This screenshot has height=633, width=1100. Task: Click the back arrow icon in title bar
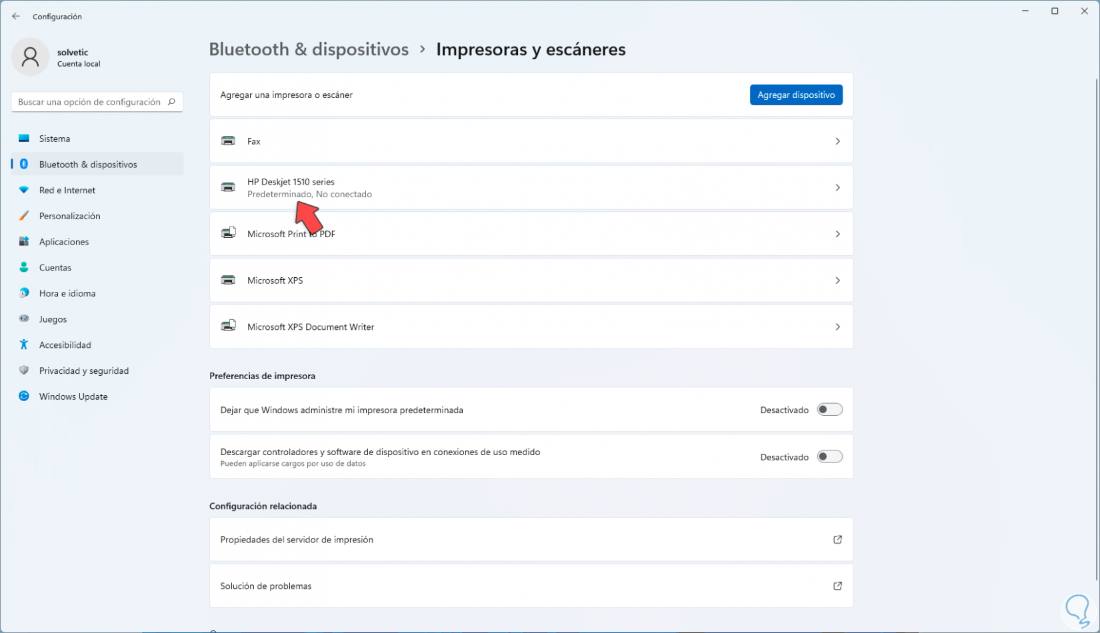click(16, 17)
